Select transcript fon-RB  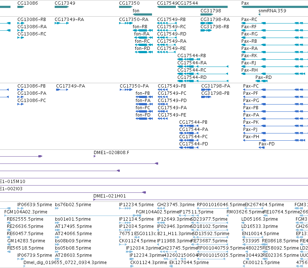click(x=140, y=27)
